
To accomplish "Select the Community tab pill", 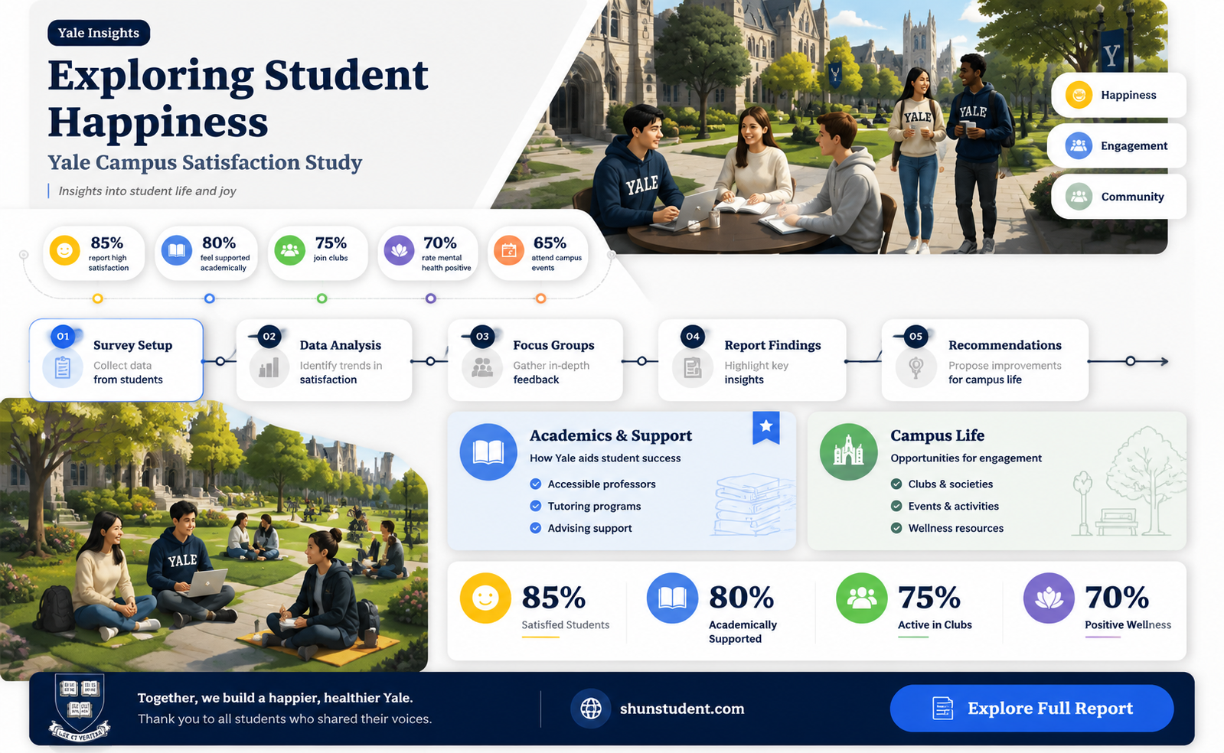I will 1119,197.
